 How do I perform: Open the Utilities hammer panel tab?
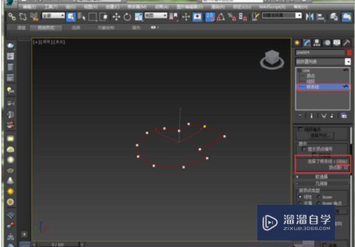347,43
